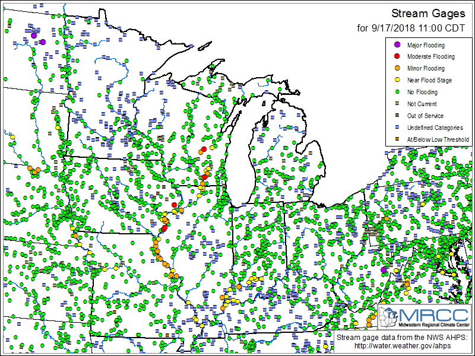Click the Moderate Flooding legend label

(431, 56)
